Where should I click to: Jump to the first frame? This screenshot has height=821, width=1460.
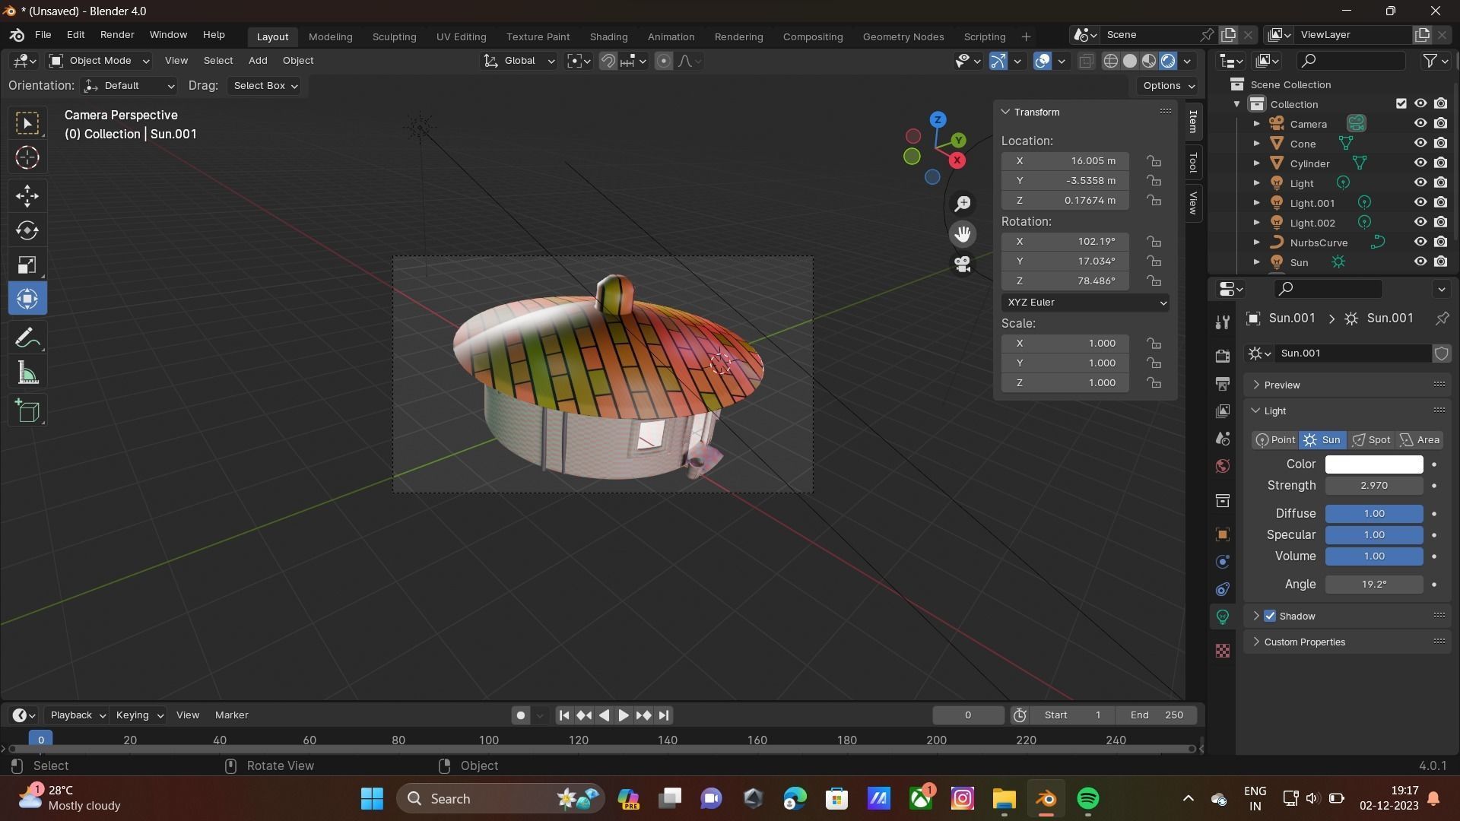pyautogui.click(x=563, y=715)
